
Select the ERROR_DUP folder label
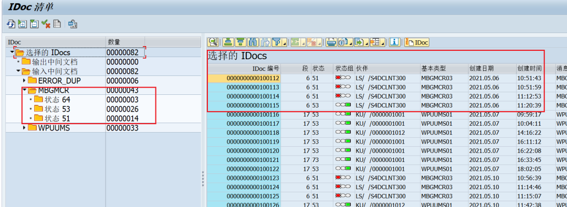(x=59, y=81)
